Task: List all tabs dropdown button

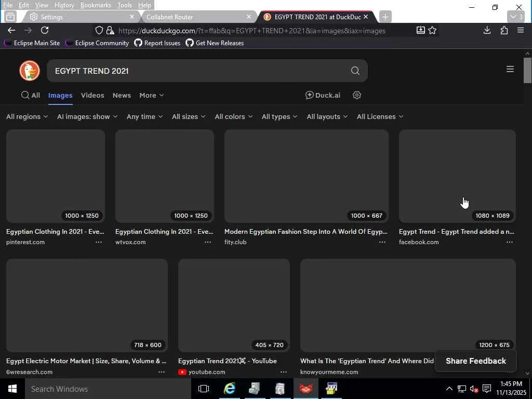Action: pos(516,17)
